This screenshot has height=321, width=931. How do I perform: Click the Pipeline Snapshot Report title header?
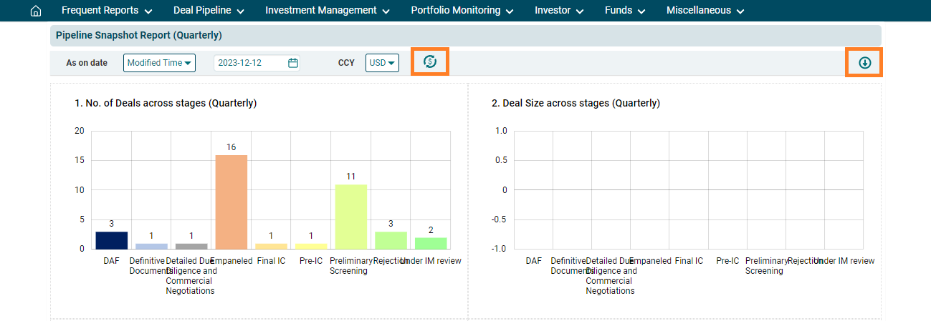pos(139,35)
